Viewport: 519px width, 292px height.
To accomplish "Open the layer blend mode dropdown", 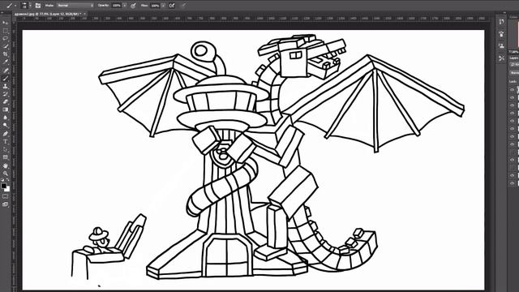I will [x=514, y=73].
